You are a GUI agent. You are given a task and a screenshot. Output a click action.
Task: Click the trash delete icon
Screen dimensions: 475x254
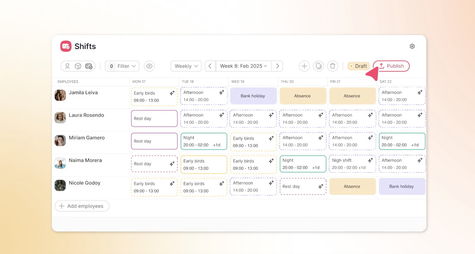pyautogui.click(x=332, y=66)
